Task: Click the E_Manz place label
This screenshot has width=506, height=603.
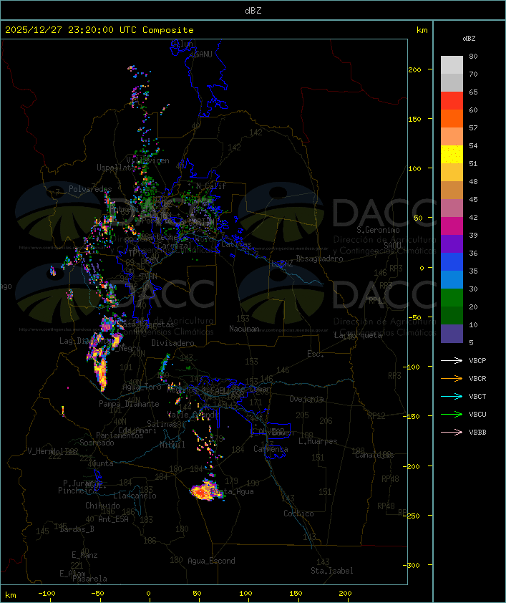Action: pyautogui.click(x=84, y=555)
